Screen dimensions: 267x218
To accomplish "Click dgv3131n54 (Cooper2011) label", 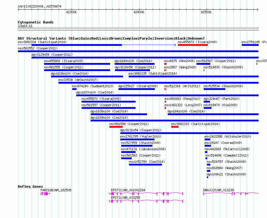I will tap(141, 130).
